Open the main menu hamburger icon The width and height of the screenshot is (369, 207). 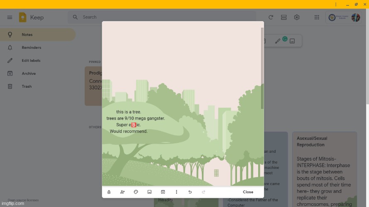point(10,17)
